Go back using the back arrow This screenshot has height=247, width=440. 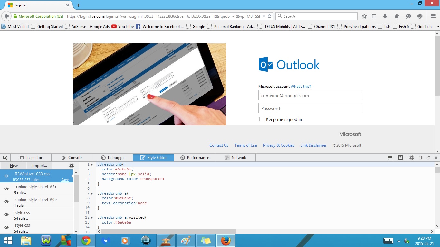tap(6, 16)
